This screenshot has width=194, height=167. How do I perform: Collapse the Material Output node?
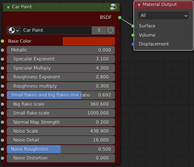[x=139, y=5]
